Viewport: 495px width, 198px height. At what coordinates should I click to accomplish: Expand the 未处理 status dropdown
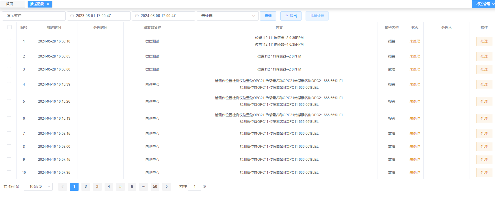228,16
